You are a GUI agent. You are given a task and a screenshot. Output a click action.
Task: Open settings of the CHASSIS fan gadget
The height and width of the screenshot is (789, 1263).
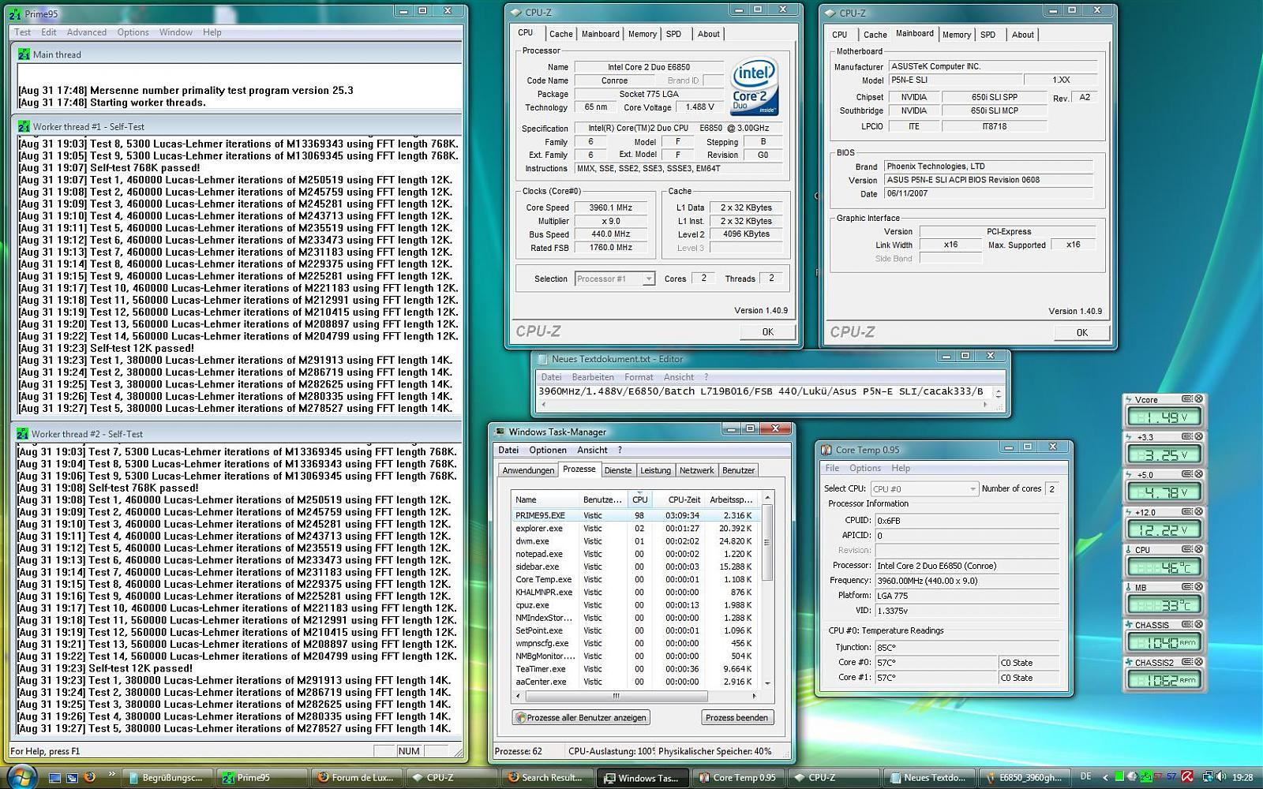1186,624
